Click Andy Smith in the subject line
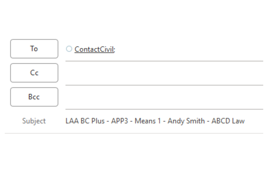The height and width of the screenshot is (183, 274). (x=186, y=121)
